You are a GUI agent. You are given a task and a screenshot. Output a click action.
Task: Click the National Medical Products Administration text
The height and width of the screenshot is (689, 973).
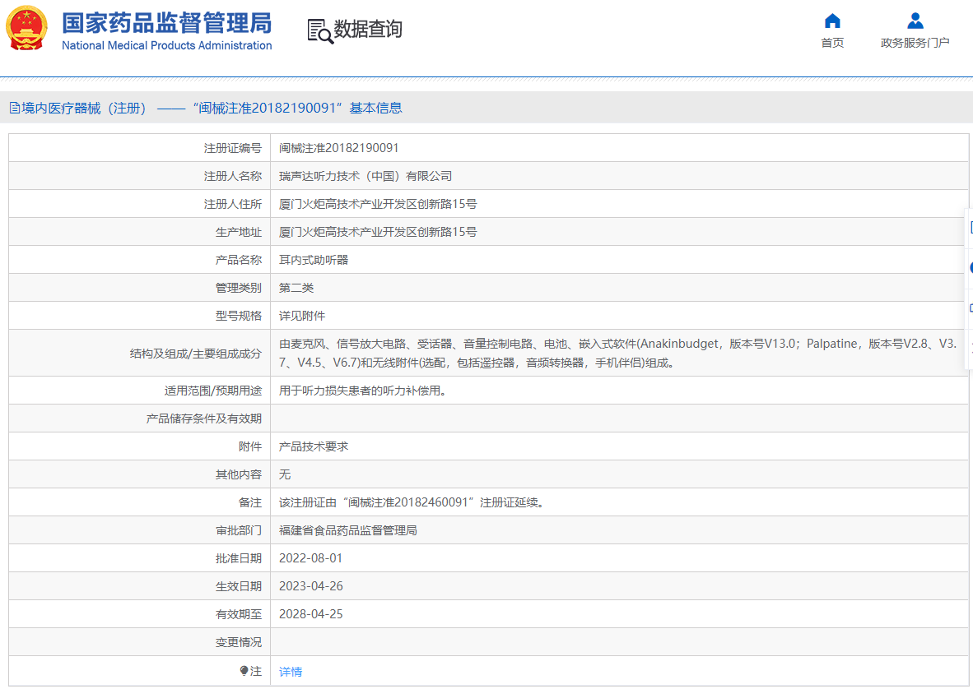pos(166,46)
